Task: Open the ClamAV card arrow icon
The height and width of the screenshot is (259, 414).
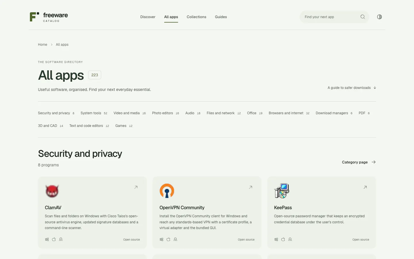Action: click(136, 187)
